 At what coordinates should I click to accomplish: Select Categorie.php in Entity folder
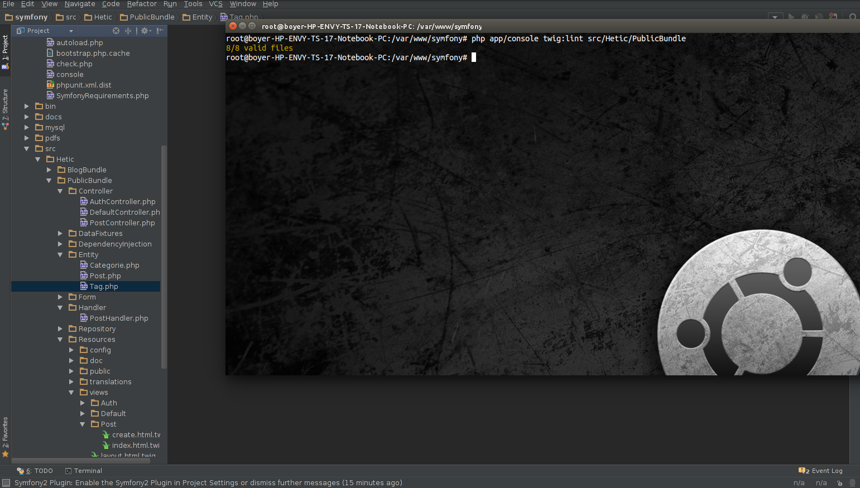[109, 265]
